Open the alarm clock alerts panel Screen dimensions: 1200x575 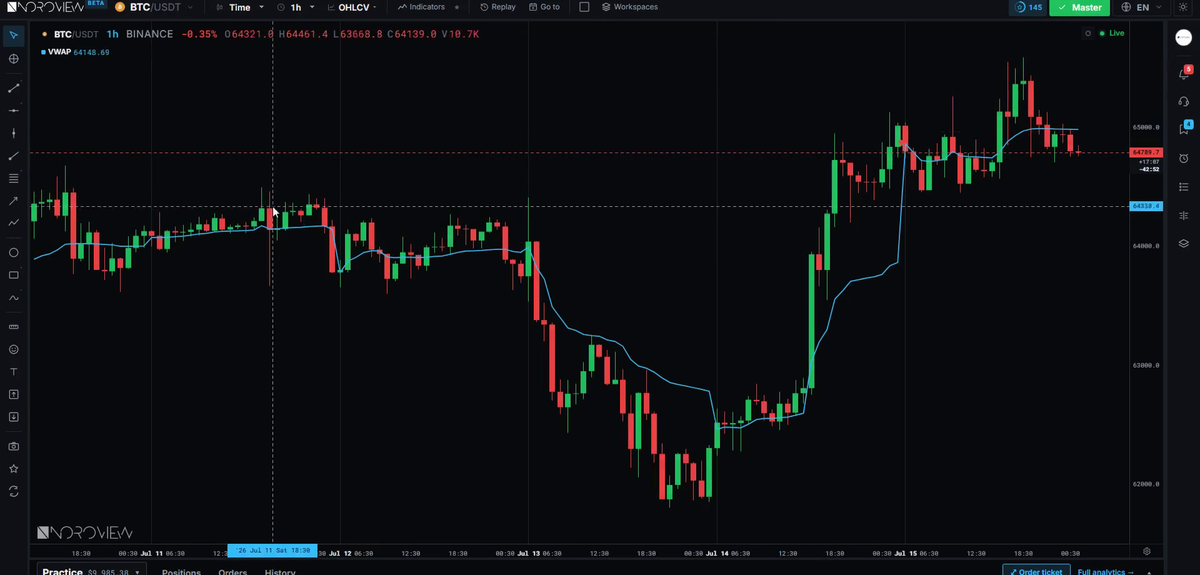pos(1184,159)
